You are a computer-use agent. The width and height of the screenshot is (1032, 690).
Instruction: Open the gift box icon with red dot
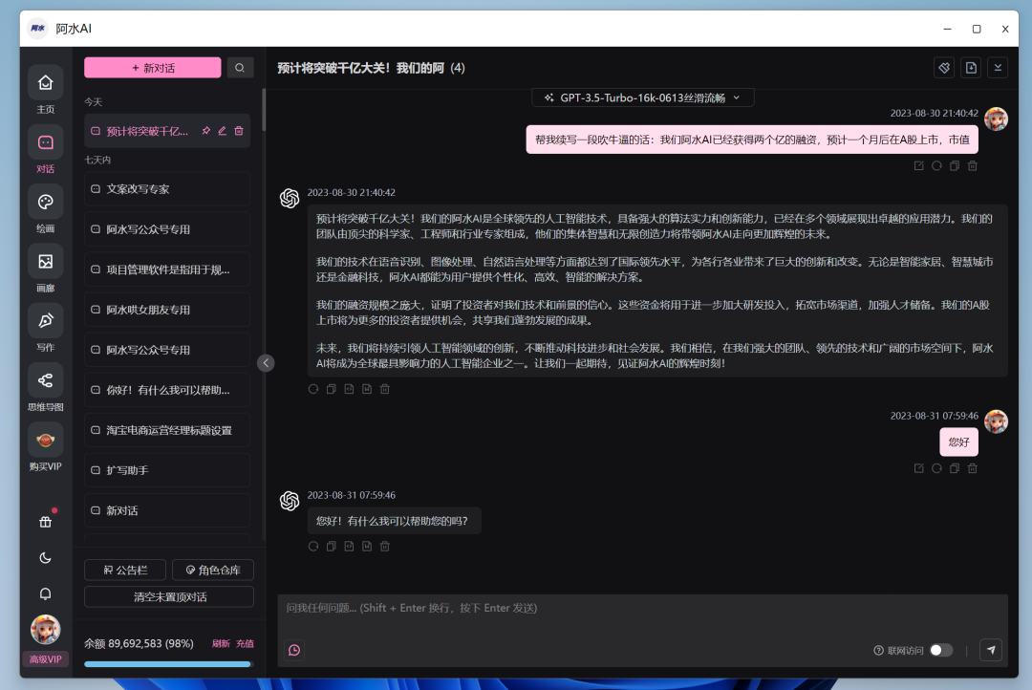pyautogui.click(x=46, y=522)
